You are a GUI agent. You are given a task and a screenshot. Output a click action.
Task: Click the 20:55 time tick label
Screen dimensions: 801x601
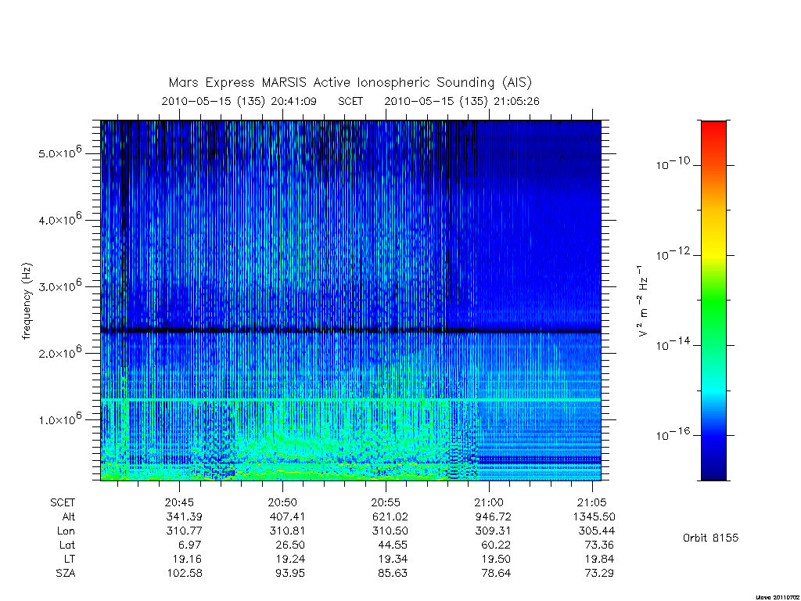pos(386,502)
